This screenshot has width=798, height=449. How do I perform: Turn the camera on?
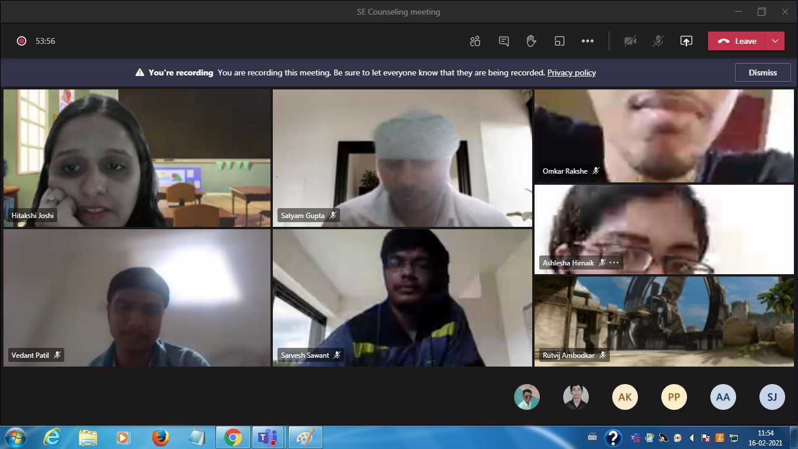coord(630,41)
